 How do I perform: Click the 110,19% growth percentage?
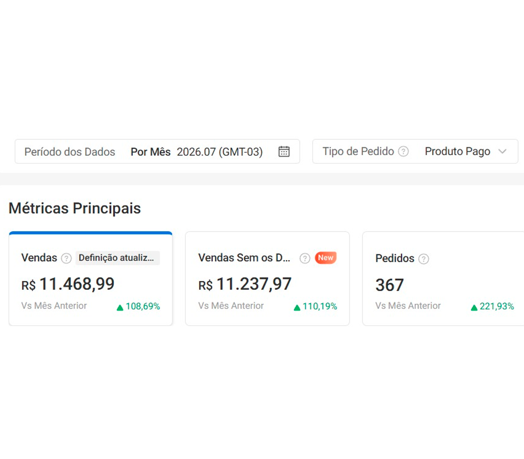pos(320,306)
